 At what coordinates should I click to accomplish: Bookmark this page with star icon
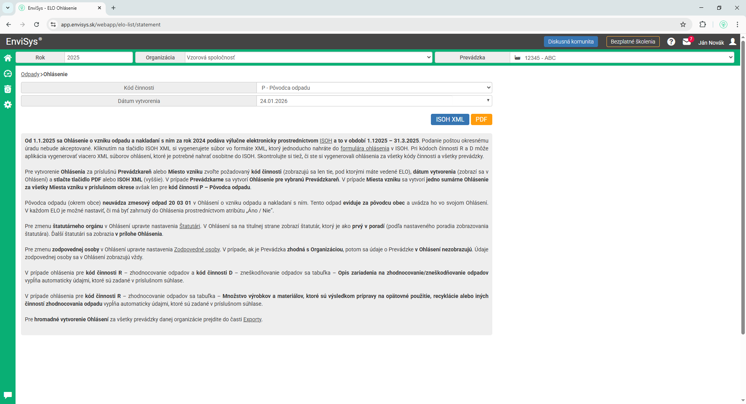coord(683,24)
